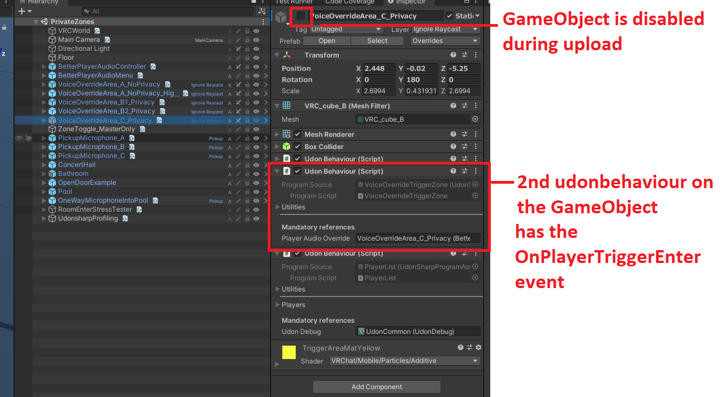This screenshot has height=397, width=720.
Task: Click lock icon on Main Camera row
Action: tap(247, 40)
